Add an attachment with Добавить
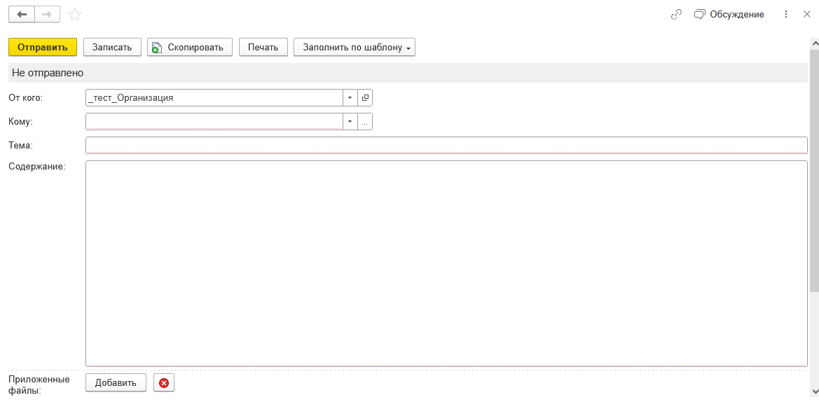819x402 pixels. coord(116,382)
